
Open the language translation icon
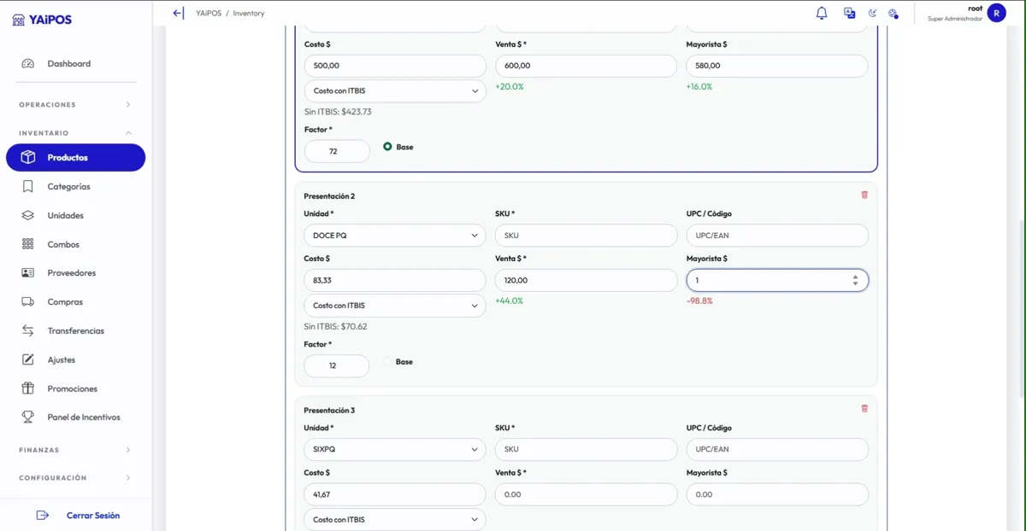(849, 13)
